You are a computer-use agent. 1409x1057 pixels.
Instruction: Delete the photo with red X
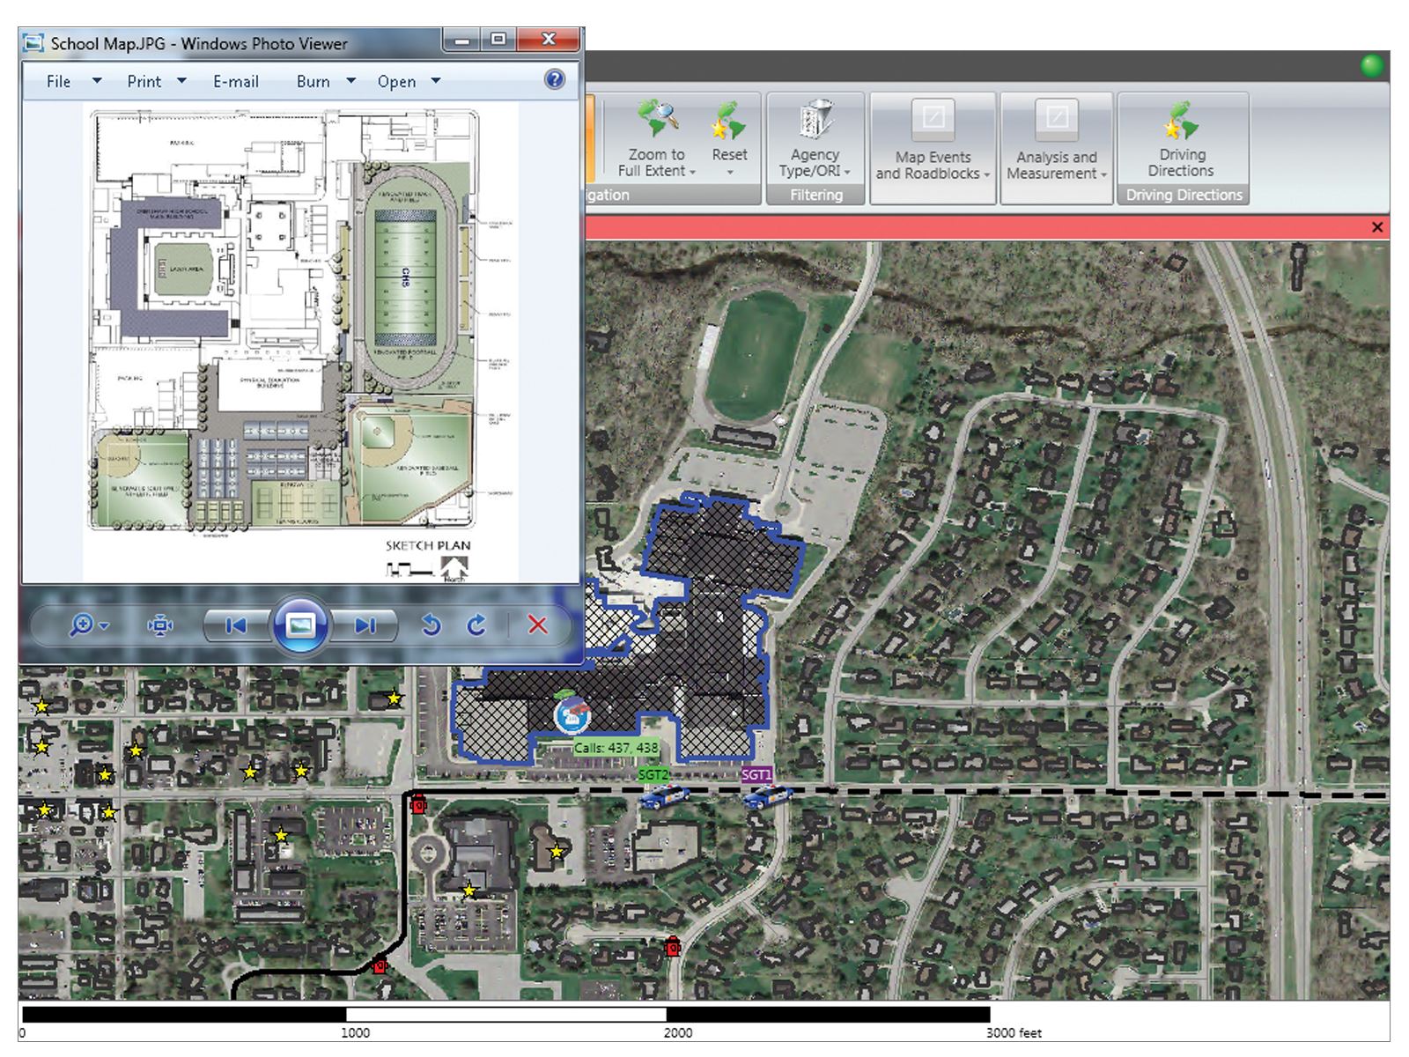537,625
